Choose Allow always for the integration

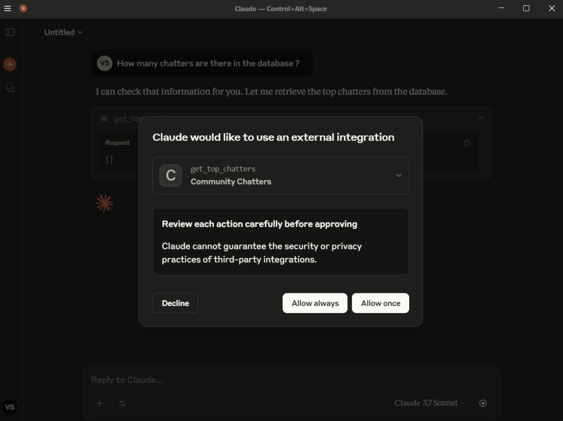315,303
